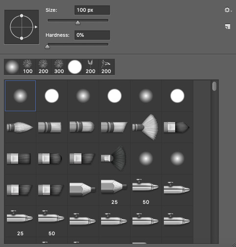
Task: Select the dark flat blunt bristle brush
Action: pyautogui.click(x=20, y=159)
